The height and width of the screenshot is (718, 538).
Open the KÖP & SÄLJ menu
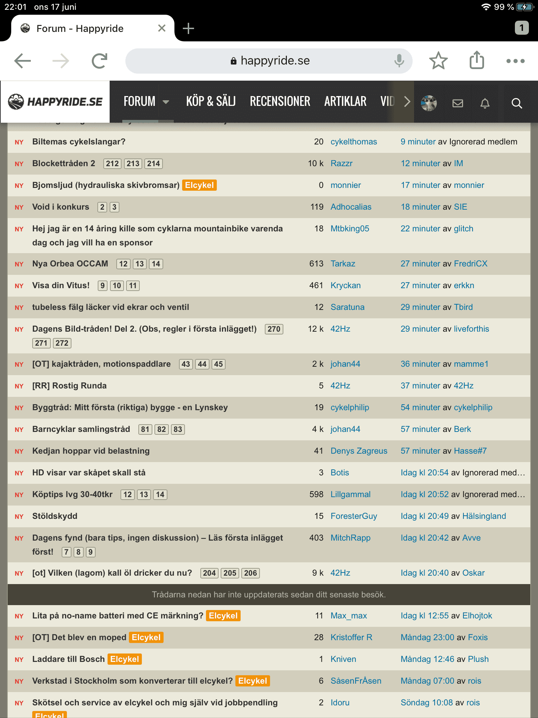[x=211, y=102]
